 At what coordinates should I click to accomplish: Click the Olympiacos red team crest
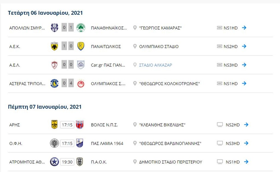tap(81, 84)
